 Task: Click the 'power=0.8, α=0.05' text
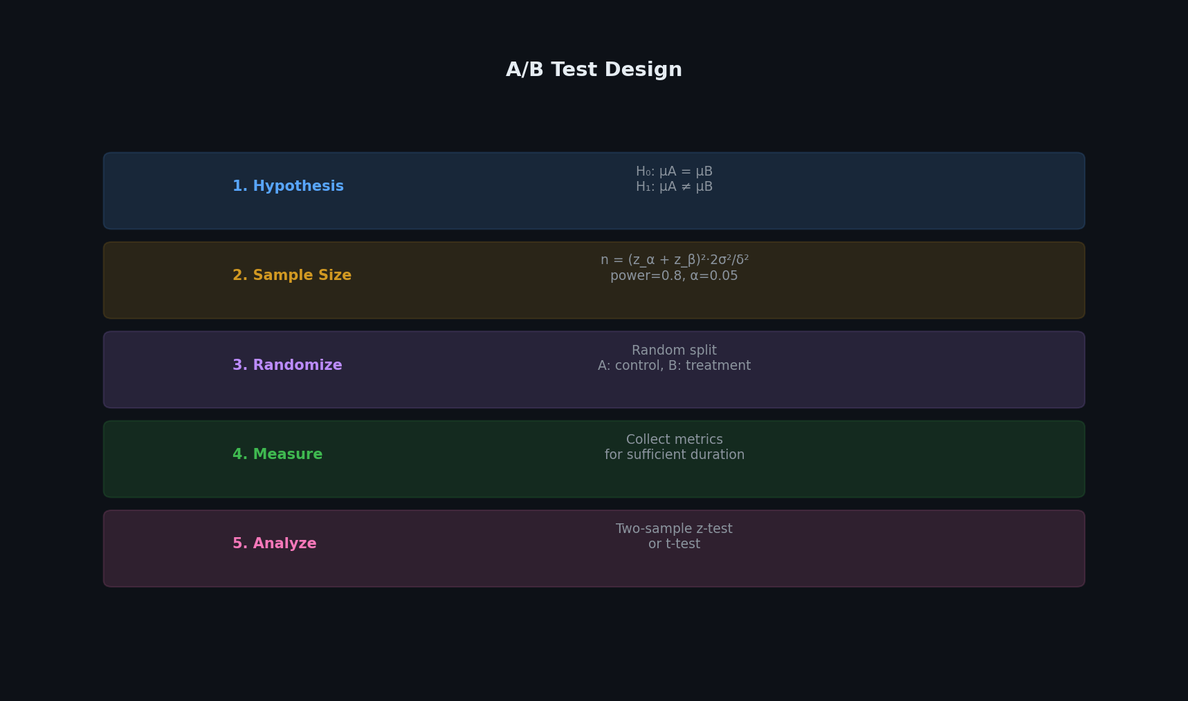(x=674, y=276)
